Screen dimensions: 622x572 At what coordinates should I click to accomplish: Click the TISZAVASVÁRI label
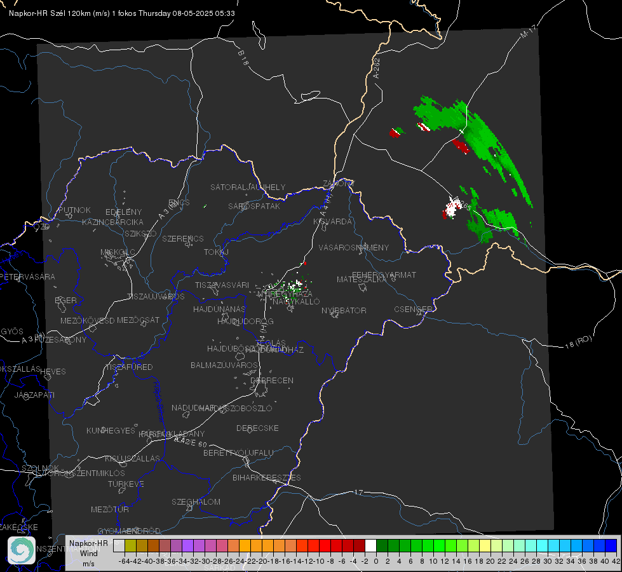click(222, 285)
